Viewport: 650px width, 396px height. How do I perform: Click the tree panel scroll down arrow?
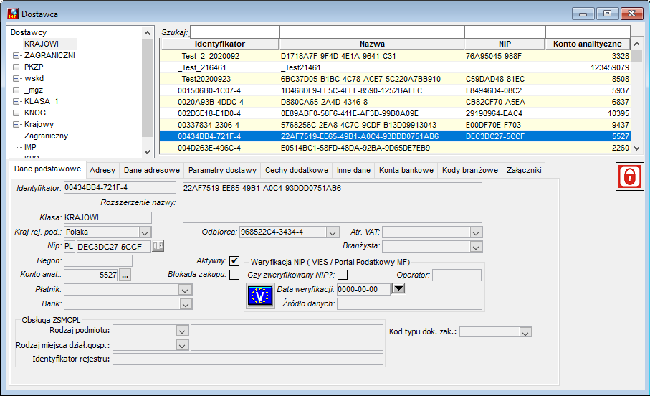pos(147,152)
